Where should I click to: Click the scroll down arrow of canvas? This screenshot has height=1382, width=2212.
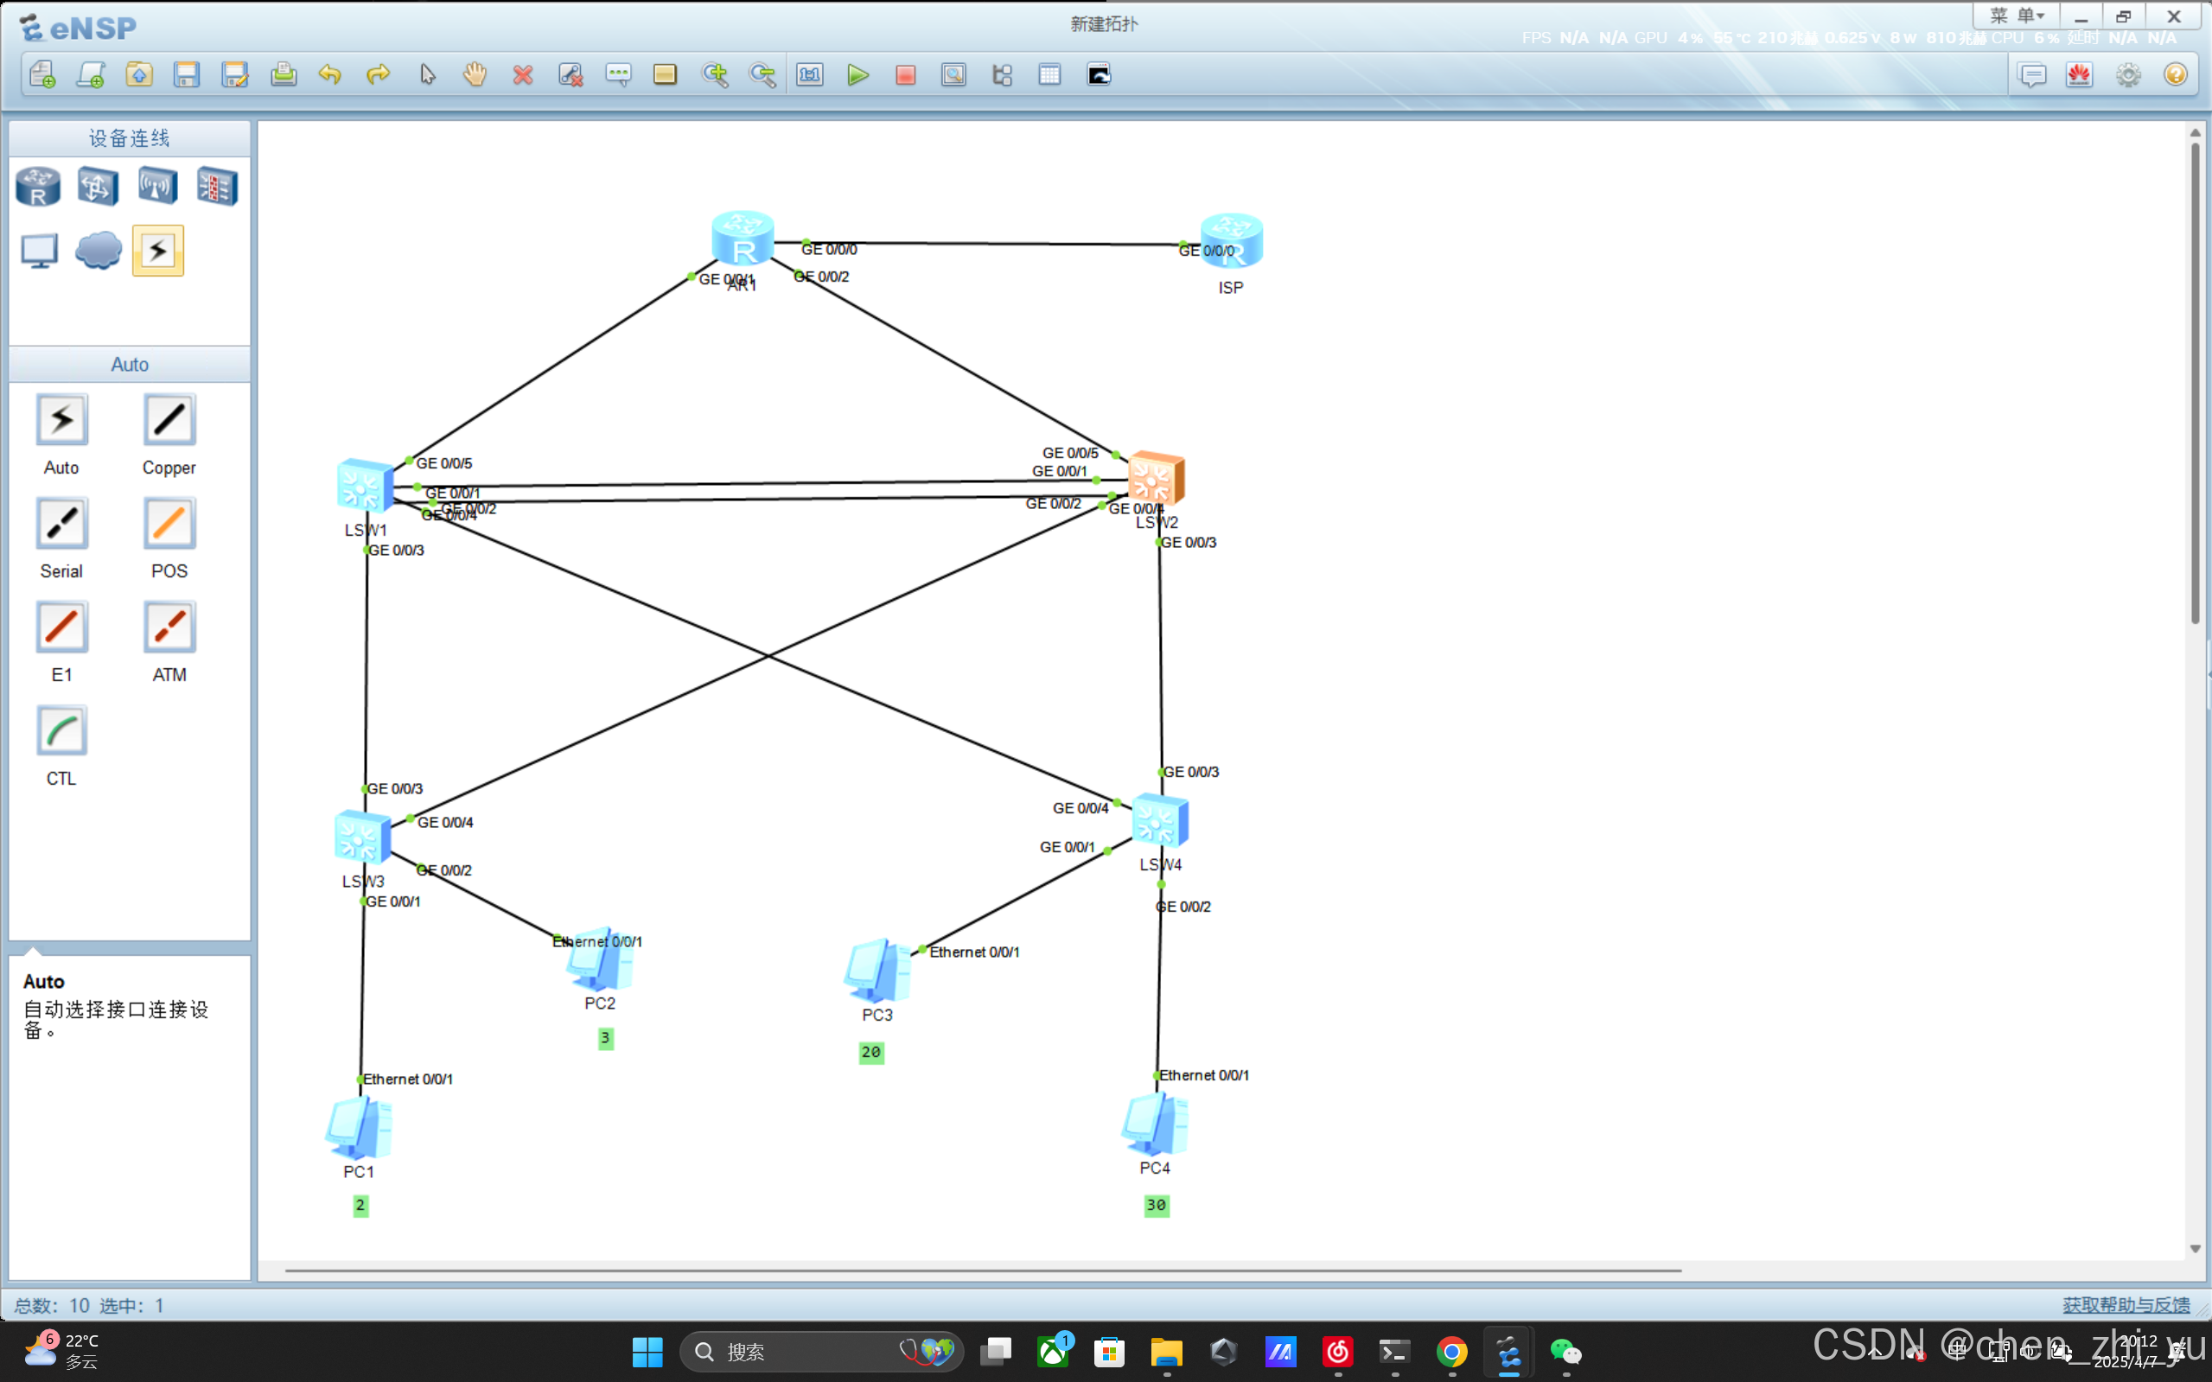pos(2196,1250)
